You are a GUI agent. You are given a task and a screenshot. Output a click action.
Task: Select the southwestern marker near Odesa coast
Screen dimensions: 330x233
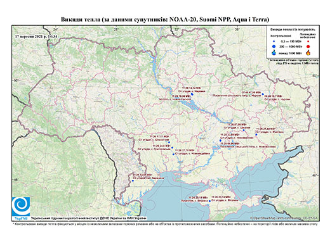[x=133, y=180]
